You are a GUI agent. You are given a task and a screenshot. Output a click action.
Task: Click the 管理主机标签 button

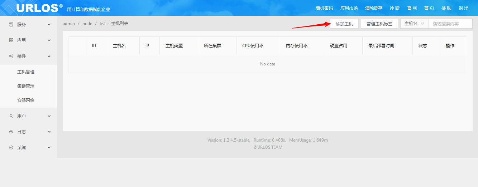point(379,24)
